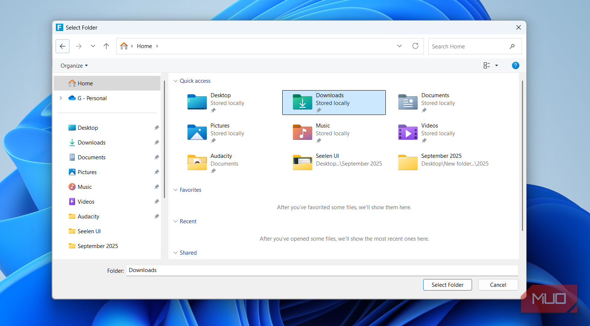
Task: Open help with the question icon
Action: pos(515,65)
